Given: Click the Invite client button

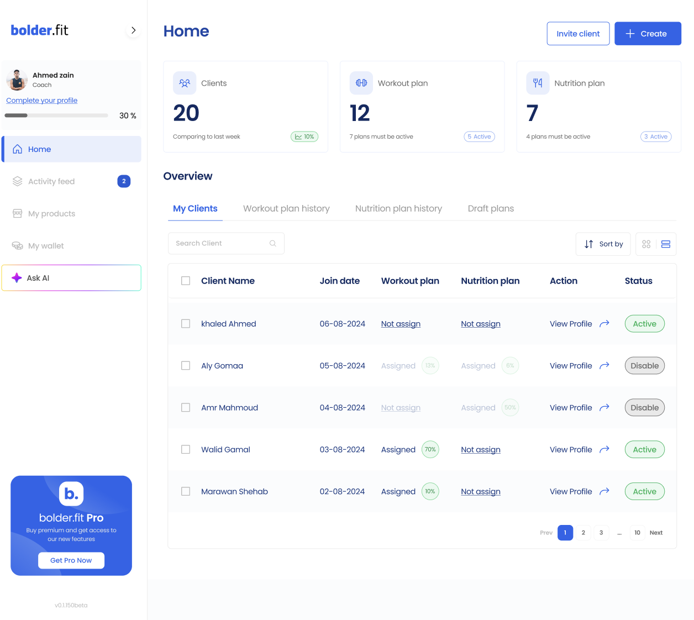Looking at the screenshot, I should click(x=578, y=34).
